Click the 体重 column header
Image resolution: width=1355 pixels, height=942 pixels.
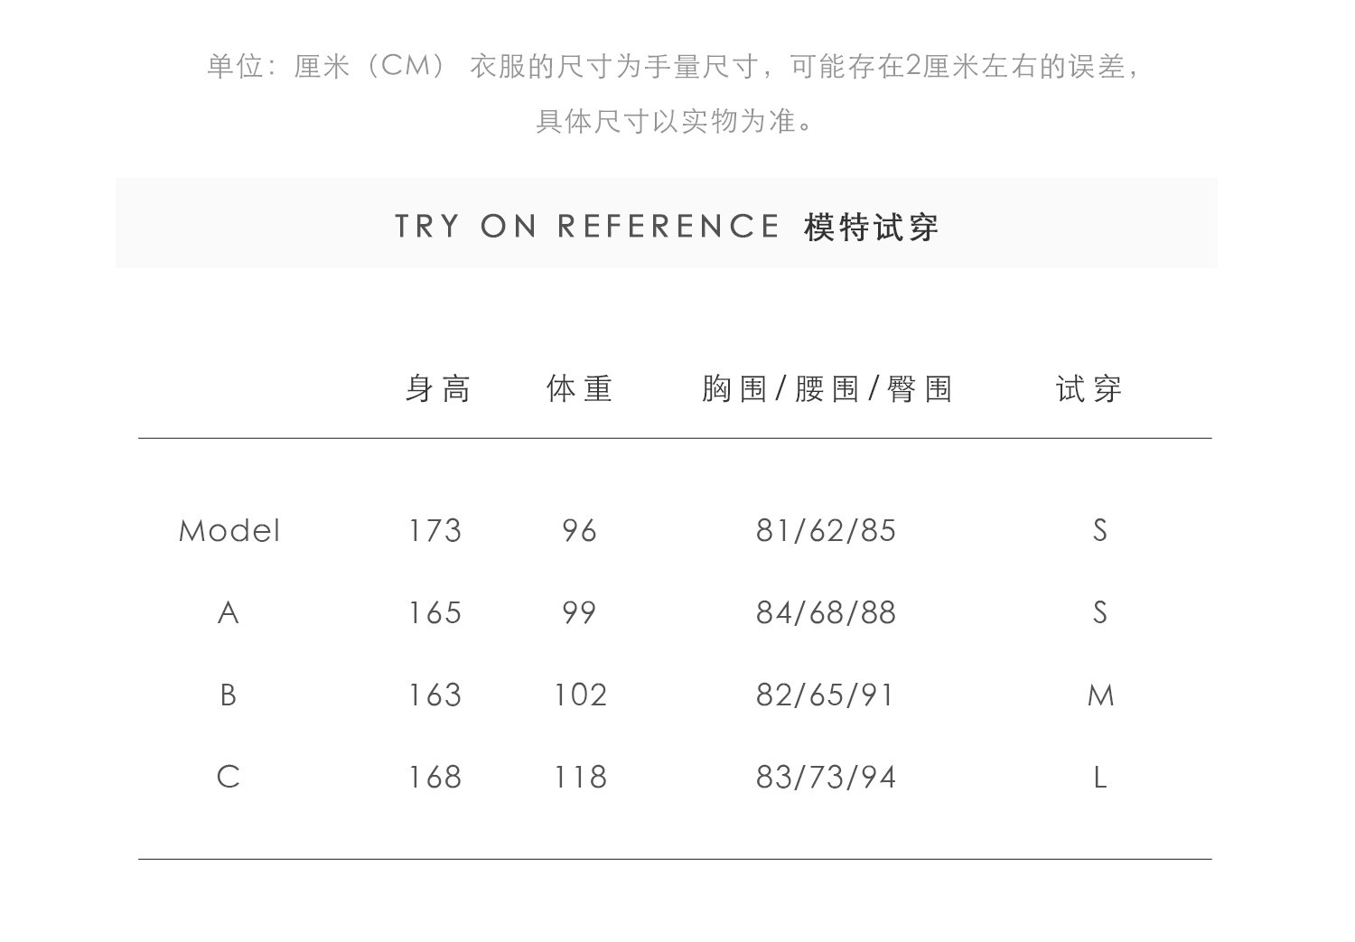click(580, 389)
